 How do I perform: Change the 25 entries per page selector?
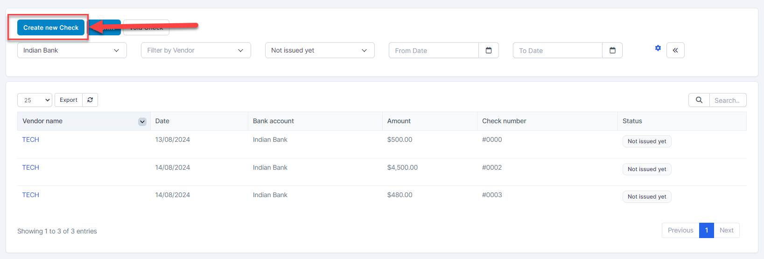(x=35, y=100)
